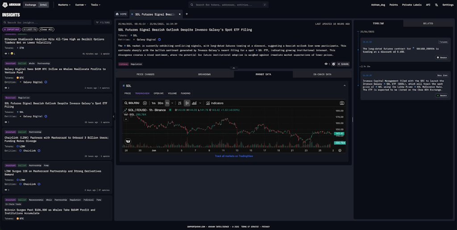Screen dimensions: 457x230
Task: Select the area chart style icon
Action: tap(194, 103)
